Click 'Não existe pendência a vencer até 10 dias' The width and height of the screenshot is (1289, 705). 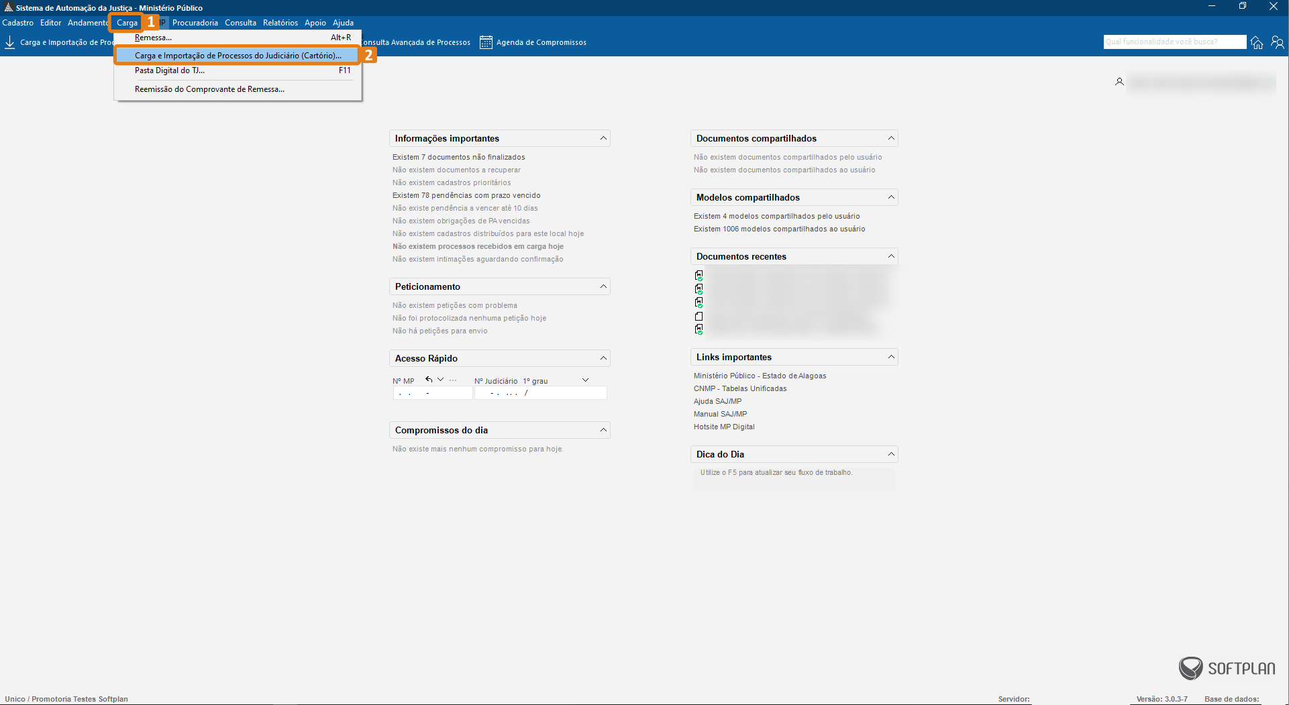click(465, 208)
